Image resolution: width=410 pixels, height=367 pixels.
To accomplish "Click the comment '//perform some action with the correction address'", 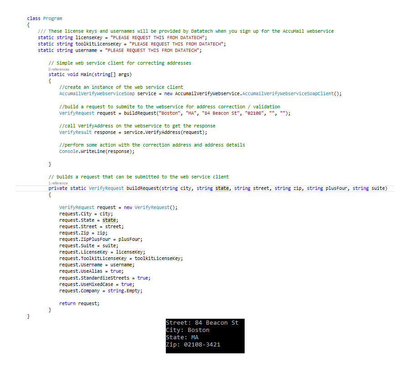I will (152, 145).
